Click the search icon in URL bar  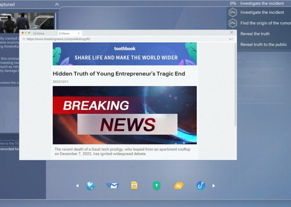pyautogui.click(x=24, y=39)
